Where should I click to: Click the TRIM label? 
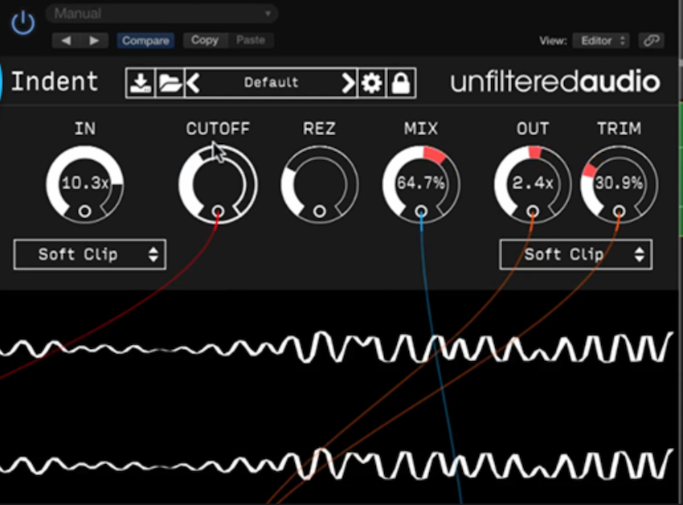coord(619,129)
